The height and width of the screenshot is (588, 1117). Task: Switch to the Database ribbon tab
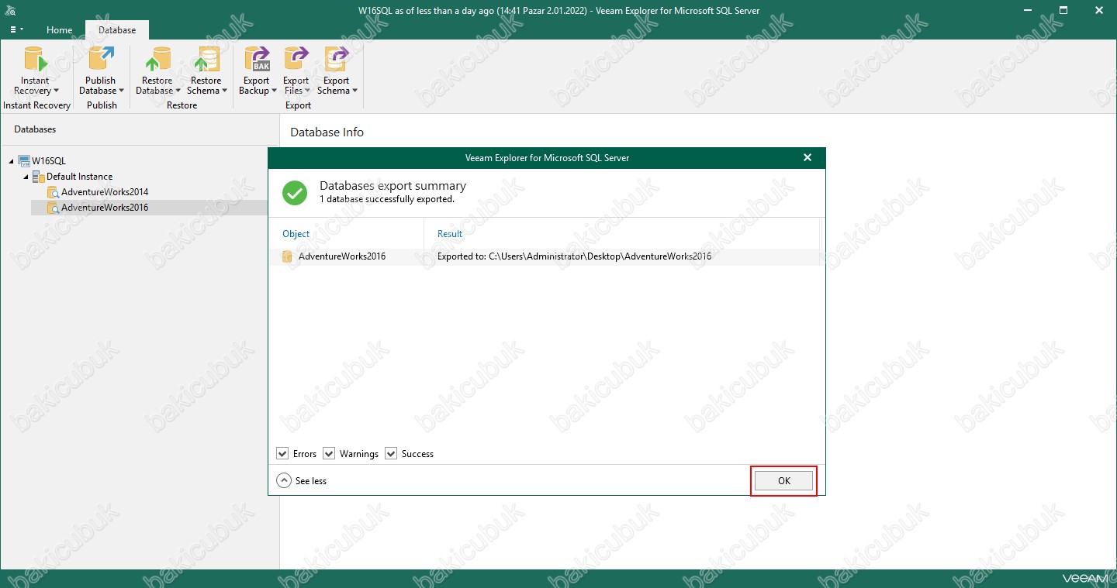coord(117,30)
